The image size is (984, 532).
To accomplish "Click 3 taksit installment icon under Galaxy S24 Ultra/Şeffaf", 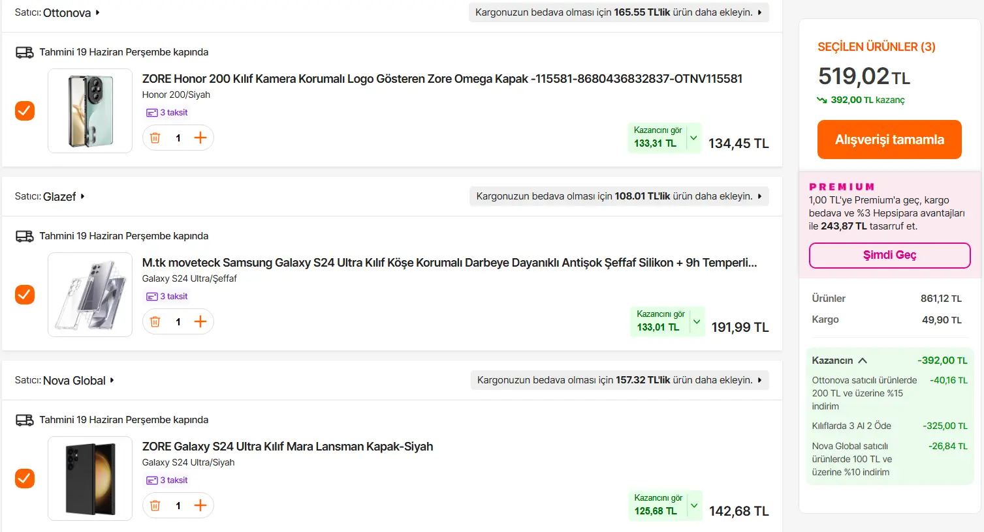I will click(151, 297).
